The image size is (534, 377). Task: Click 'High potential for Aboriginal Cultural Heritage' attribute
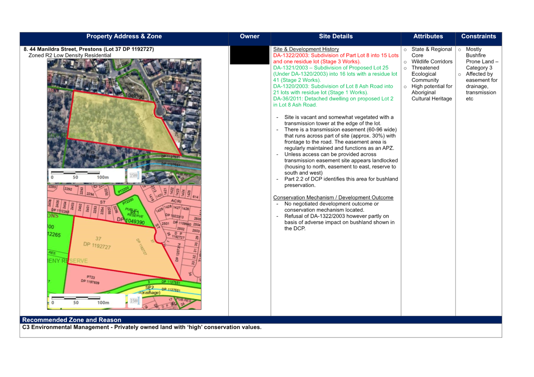[432, 92]
